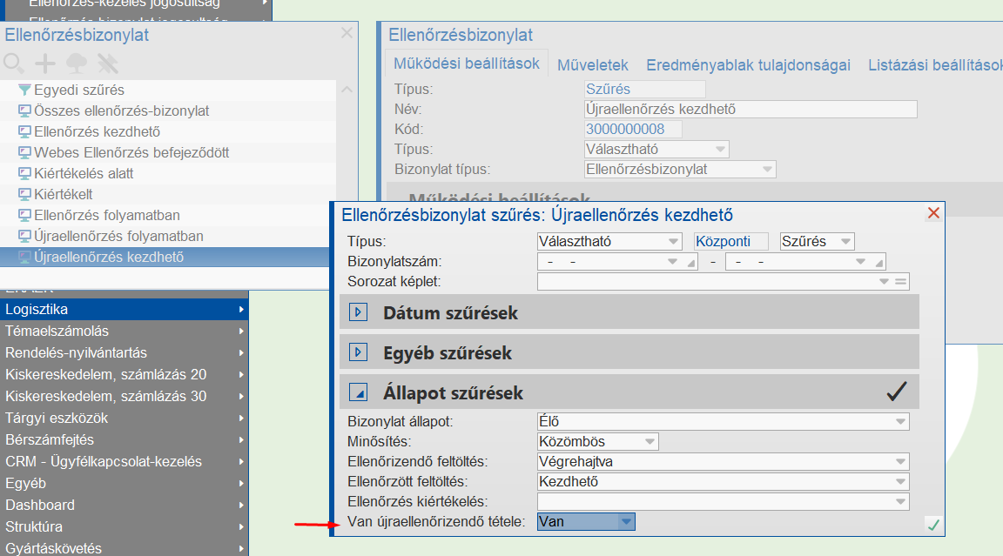Open Dashboard menu
The height and width of the screenshot is (556, 1003).
125,505
